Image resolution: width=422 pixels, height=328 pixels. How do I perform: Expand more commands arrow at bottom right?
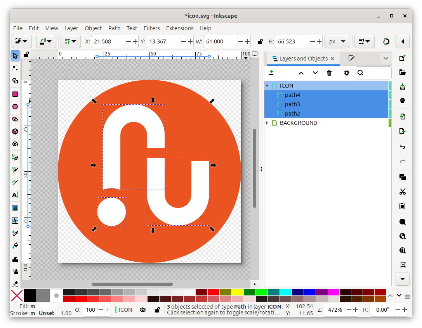(403, 279)
